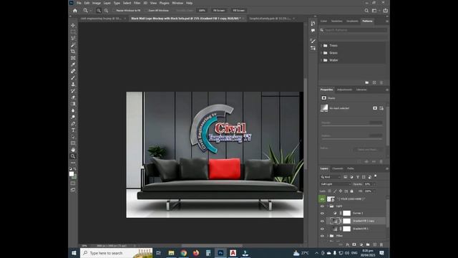
Task: Click the Fill Screen button
Action: click(x=238, y=11)
